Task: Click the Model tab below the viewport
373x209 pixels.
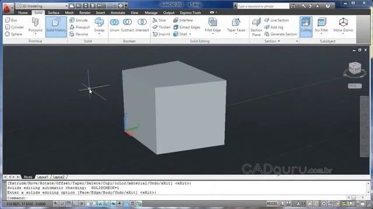Action: (28, 177)
